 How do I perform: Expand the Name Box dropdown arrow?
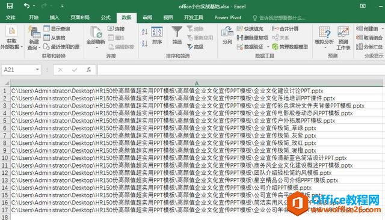37,70
